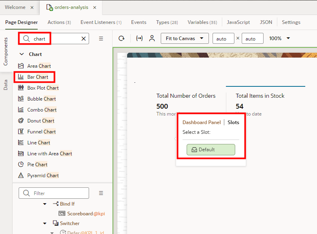Open the Types (28) tab

[167, 22]
